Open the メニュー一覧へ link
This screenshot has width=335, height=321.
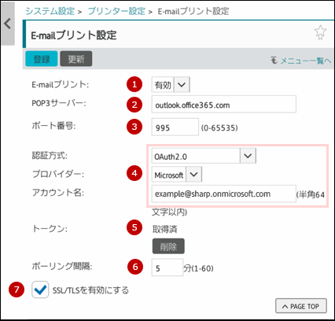pyautogui.click(x=306, y=61)
